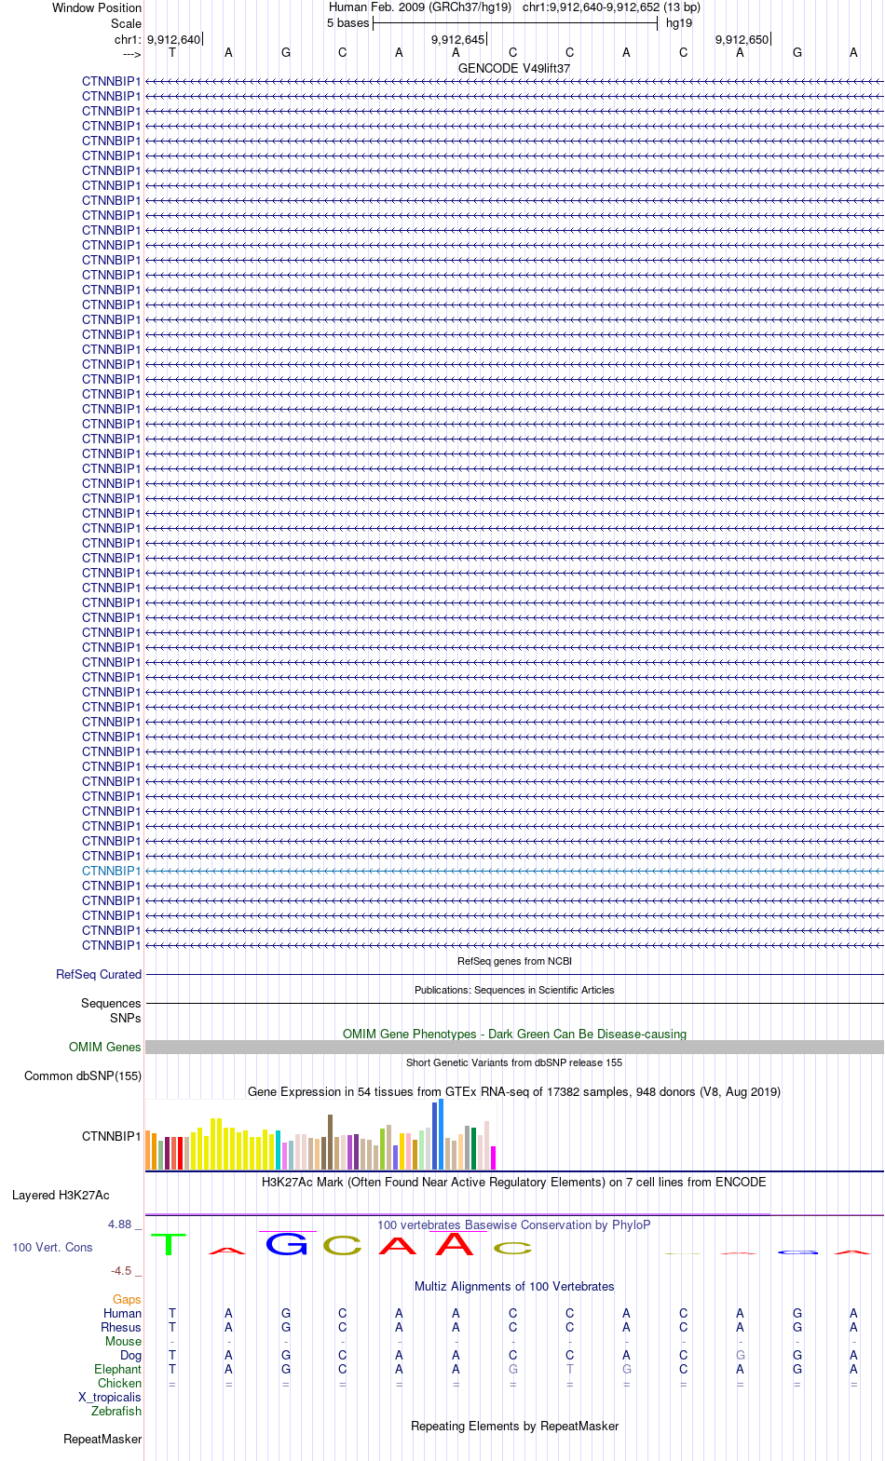Screen dimensions: 885x1461
Task: Click the RefSeq Curated track label
Action: [x=99, y=974]
